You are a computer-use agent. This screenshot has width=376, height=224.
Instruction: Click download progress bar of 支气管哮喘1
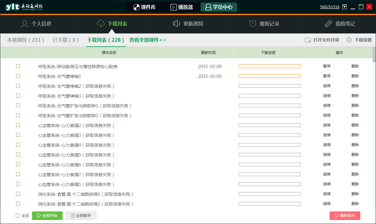pos(269,76)
